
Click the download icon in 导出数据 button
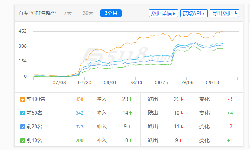point(236,13)
